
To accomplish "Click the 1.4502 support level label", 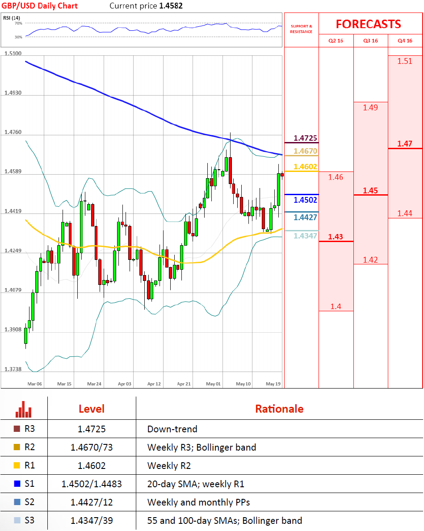I will (x=305, y=200).
